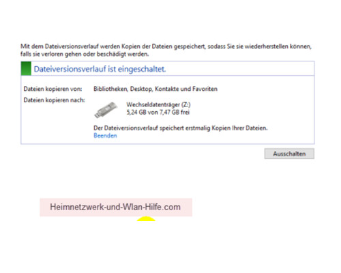341x273 pixels.
Task: Click the empty area beneath 'Dateien kopieren nach:'
Action: (54, 123)
